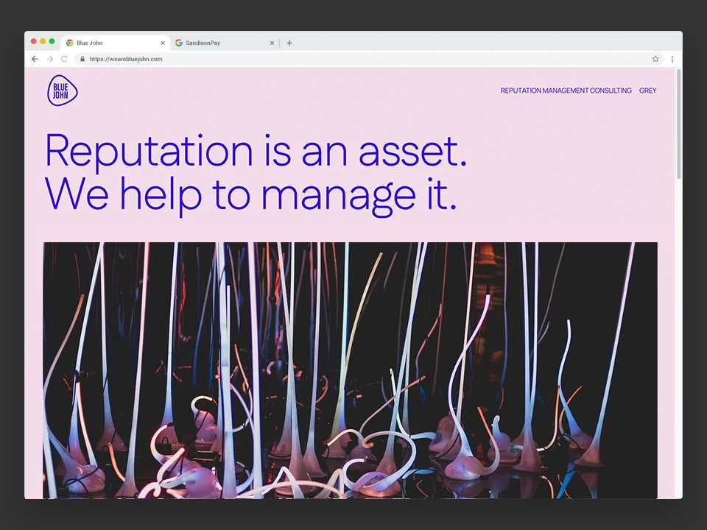Select the Blue John tab
The width and height of the screenshot is (707, 530).
(x=116, y=43)
